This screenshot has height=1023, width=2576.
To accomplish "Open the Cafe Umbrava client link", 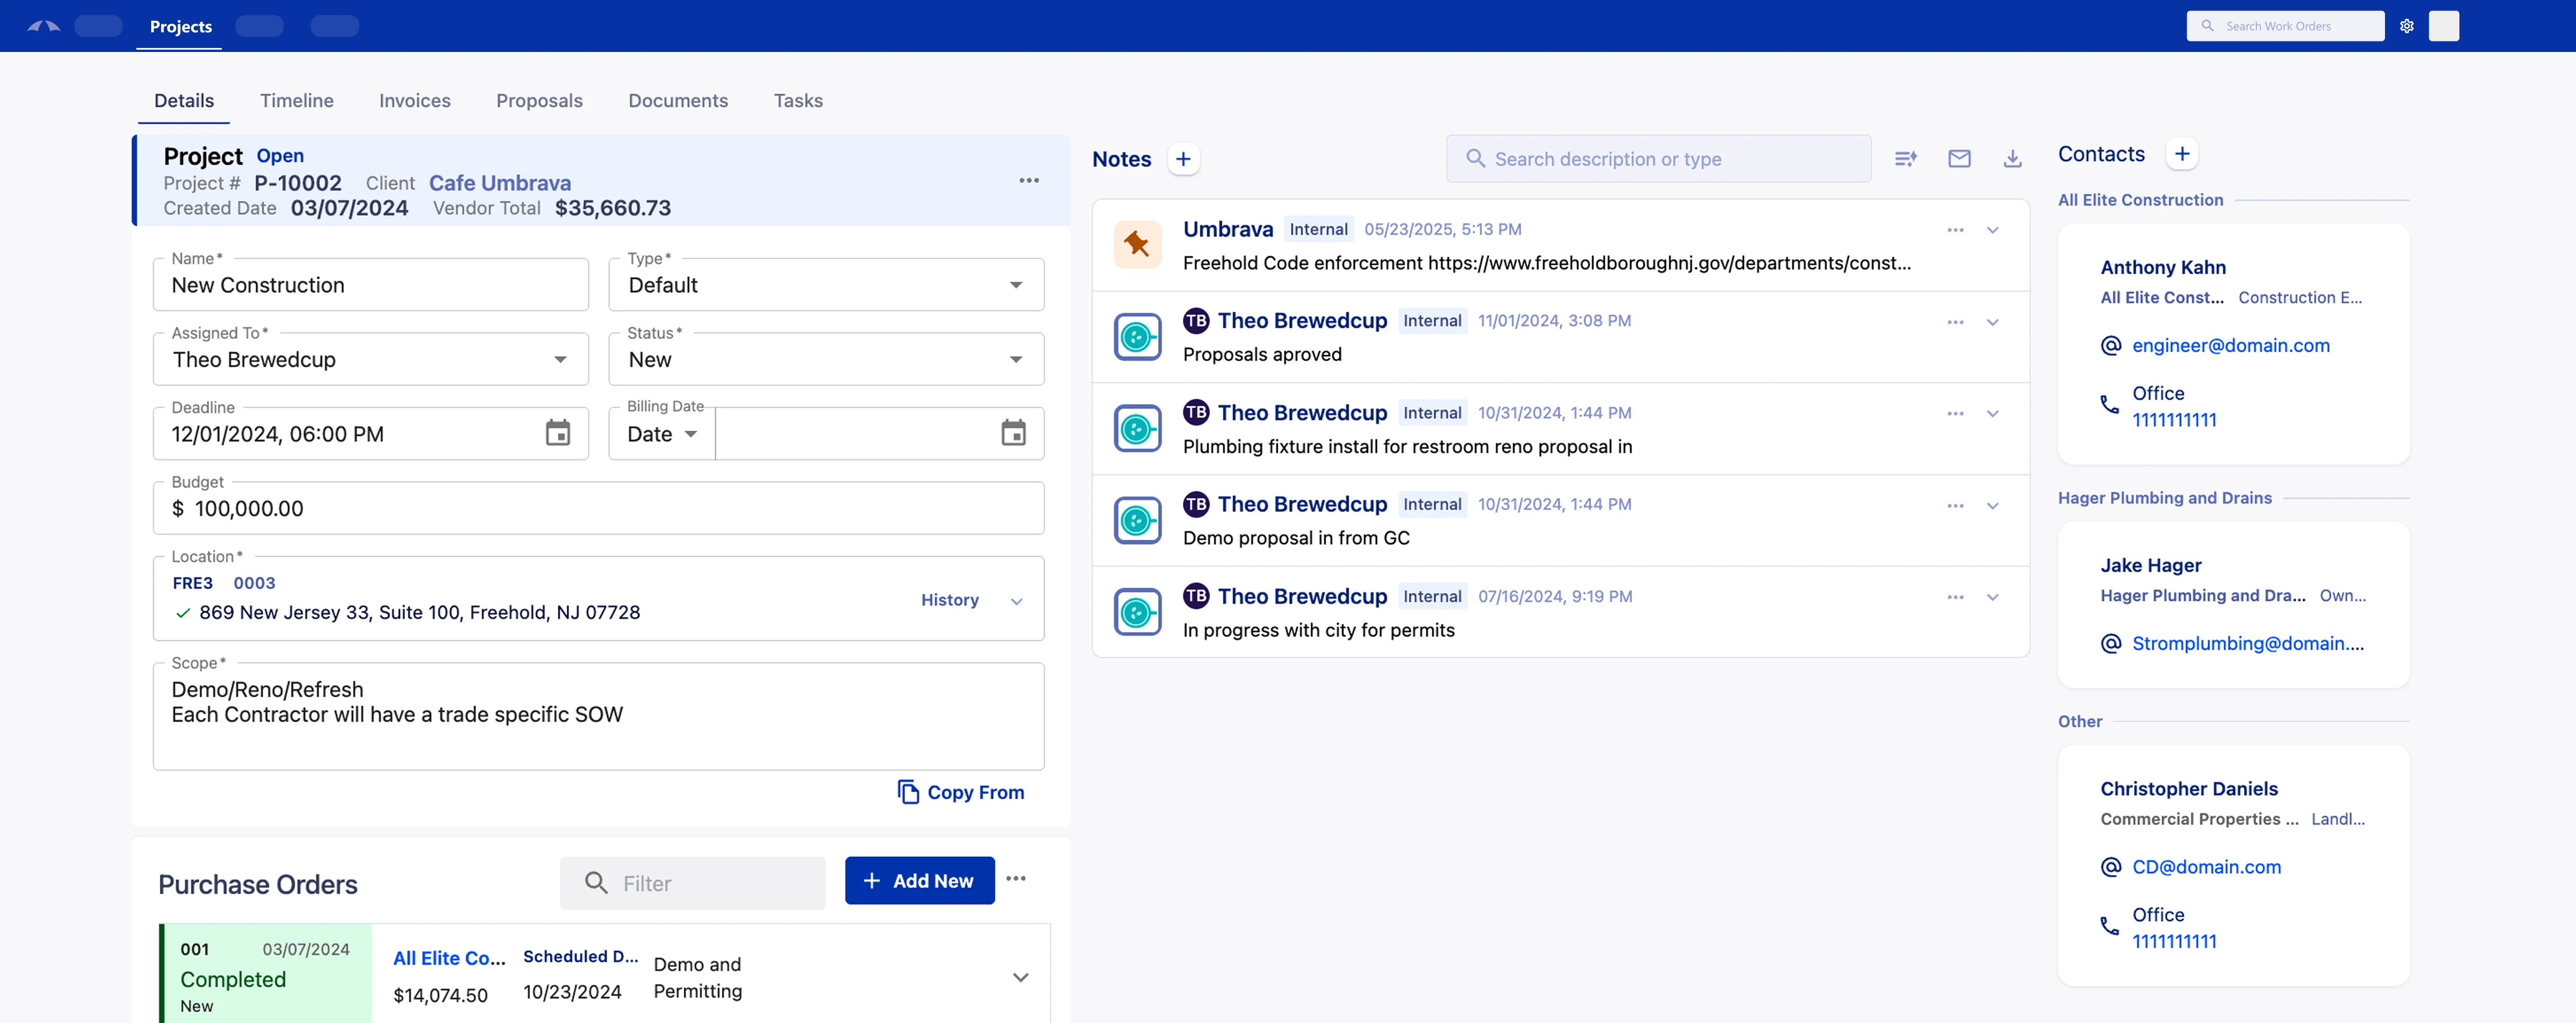I will [x=500, y=183].
